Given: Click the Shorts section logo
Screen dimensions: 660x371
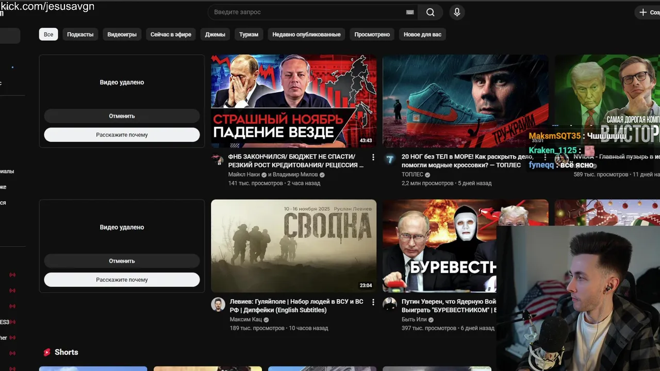Looking at the screenshot, I should coord(47,352).
